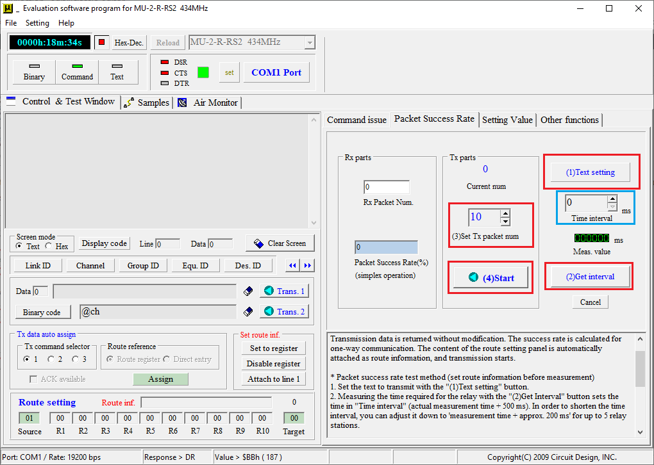The image size is (654, 465).
Task: Click the Hex-Dec. button
Action: click(x=129, y=42)
